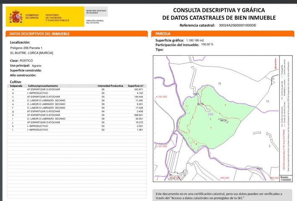297x201 pixels.
Task: Select surface value 6.201 in row e
Action: [140, 104]
